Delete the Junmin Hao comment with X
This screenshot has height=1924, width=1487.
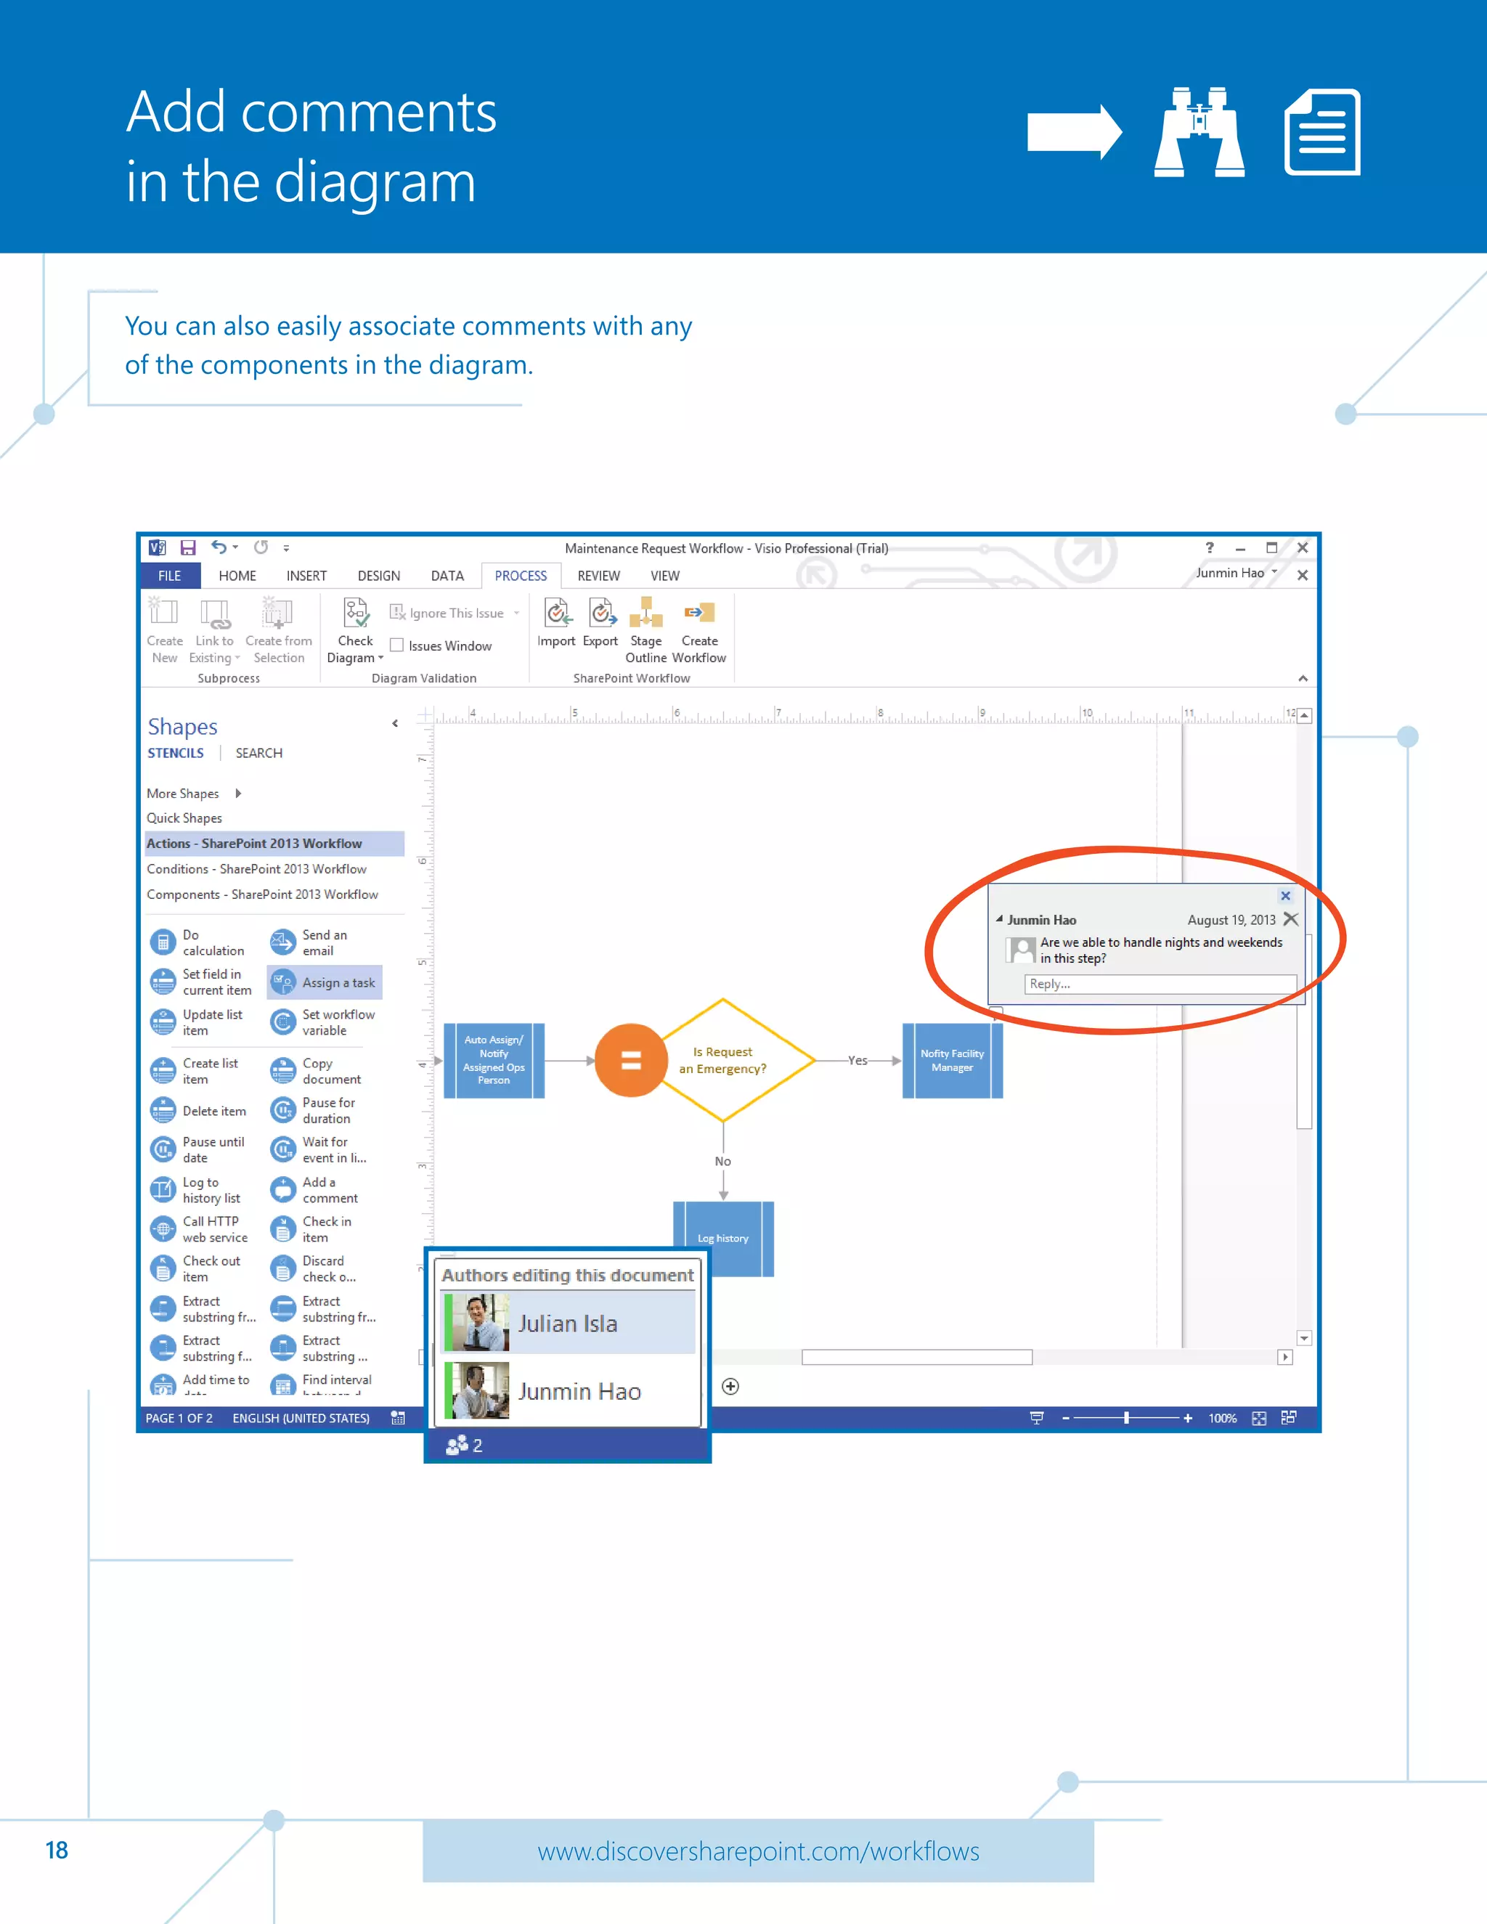click(x=1290, y=919)
